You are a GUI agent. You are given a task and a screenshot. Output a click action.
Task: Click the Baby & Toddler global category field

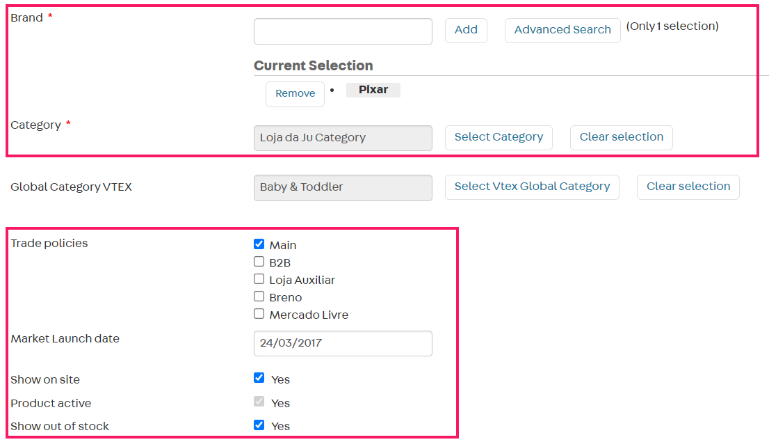[x=343, y=187]
